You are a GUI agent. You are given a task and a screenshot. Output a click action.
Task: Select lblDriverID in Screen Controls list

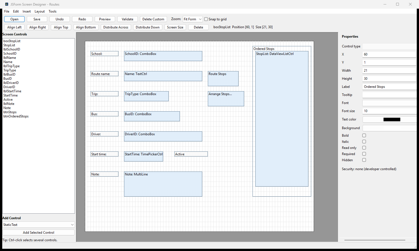pyautogui.click(x=11, y=83)
